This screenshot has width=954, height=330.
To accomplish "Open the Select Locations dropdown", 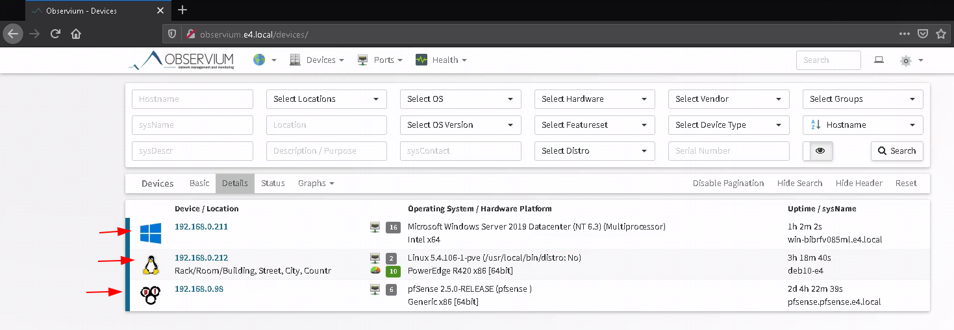I will [x=327, y=99].
